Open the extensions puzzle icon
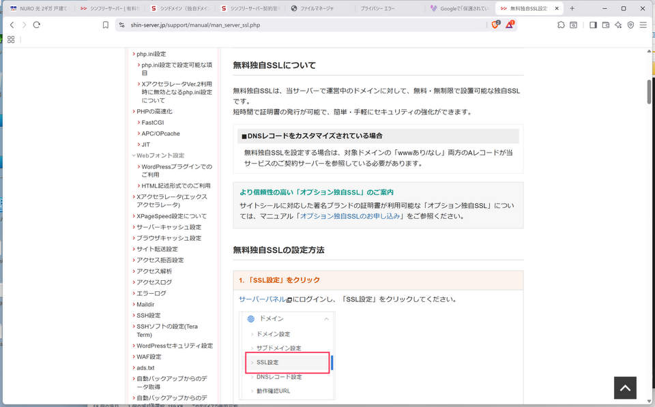This screenshot has height=407, width=655. [x=561, y=25]
